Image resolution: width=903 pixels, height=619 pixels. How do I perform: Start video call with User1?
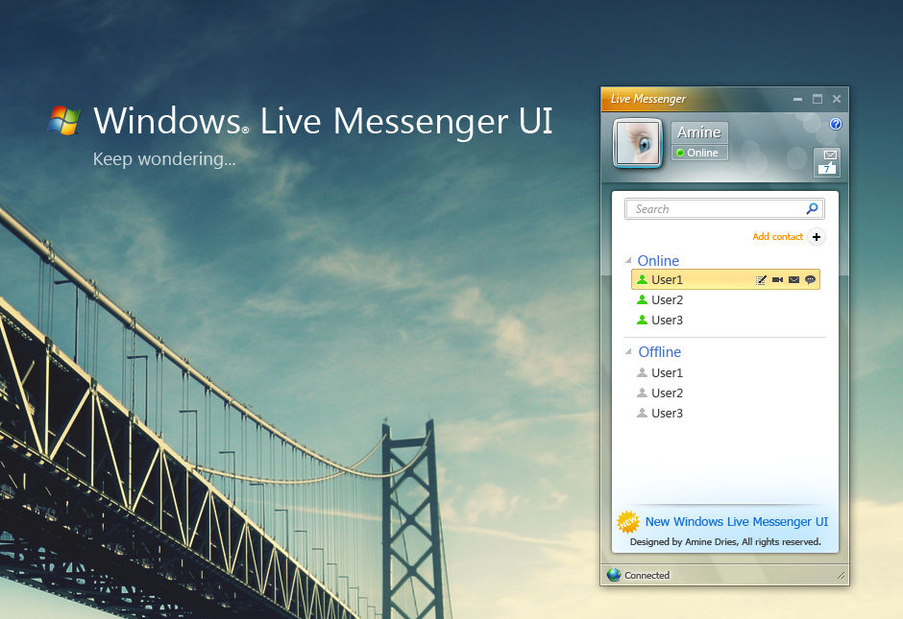point(777,279)
